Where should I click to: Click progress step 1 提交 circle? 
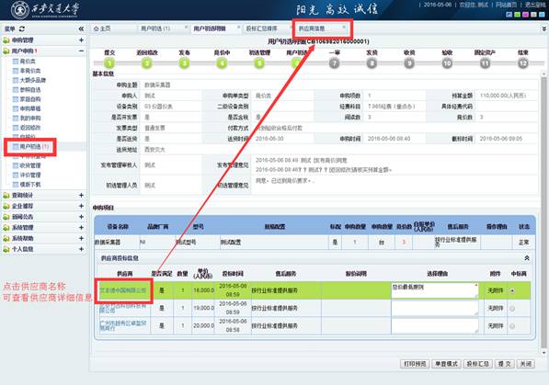point(109,63)
